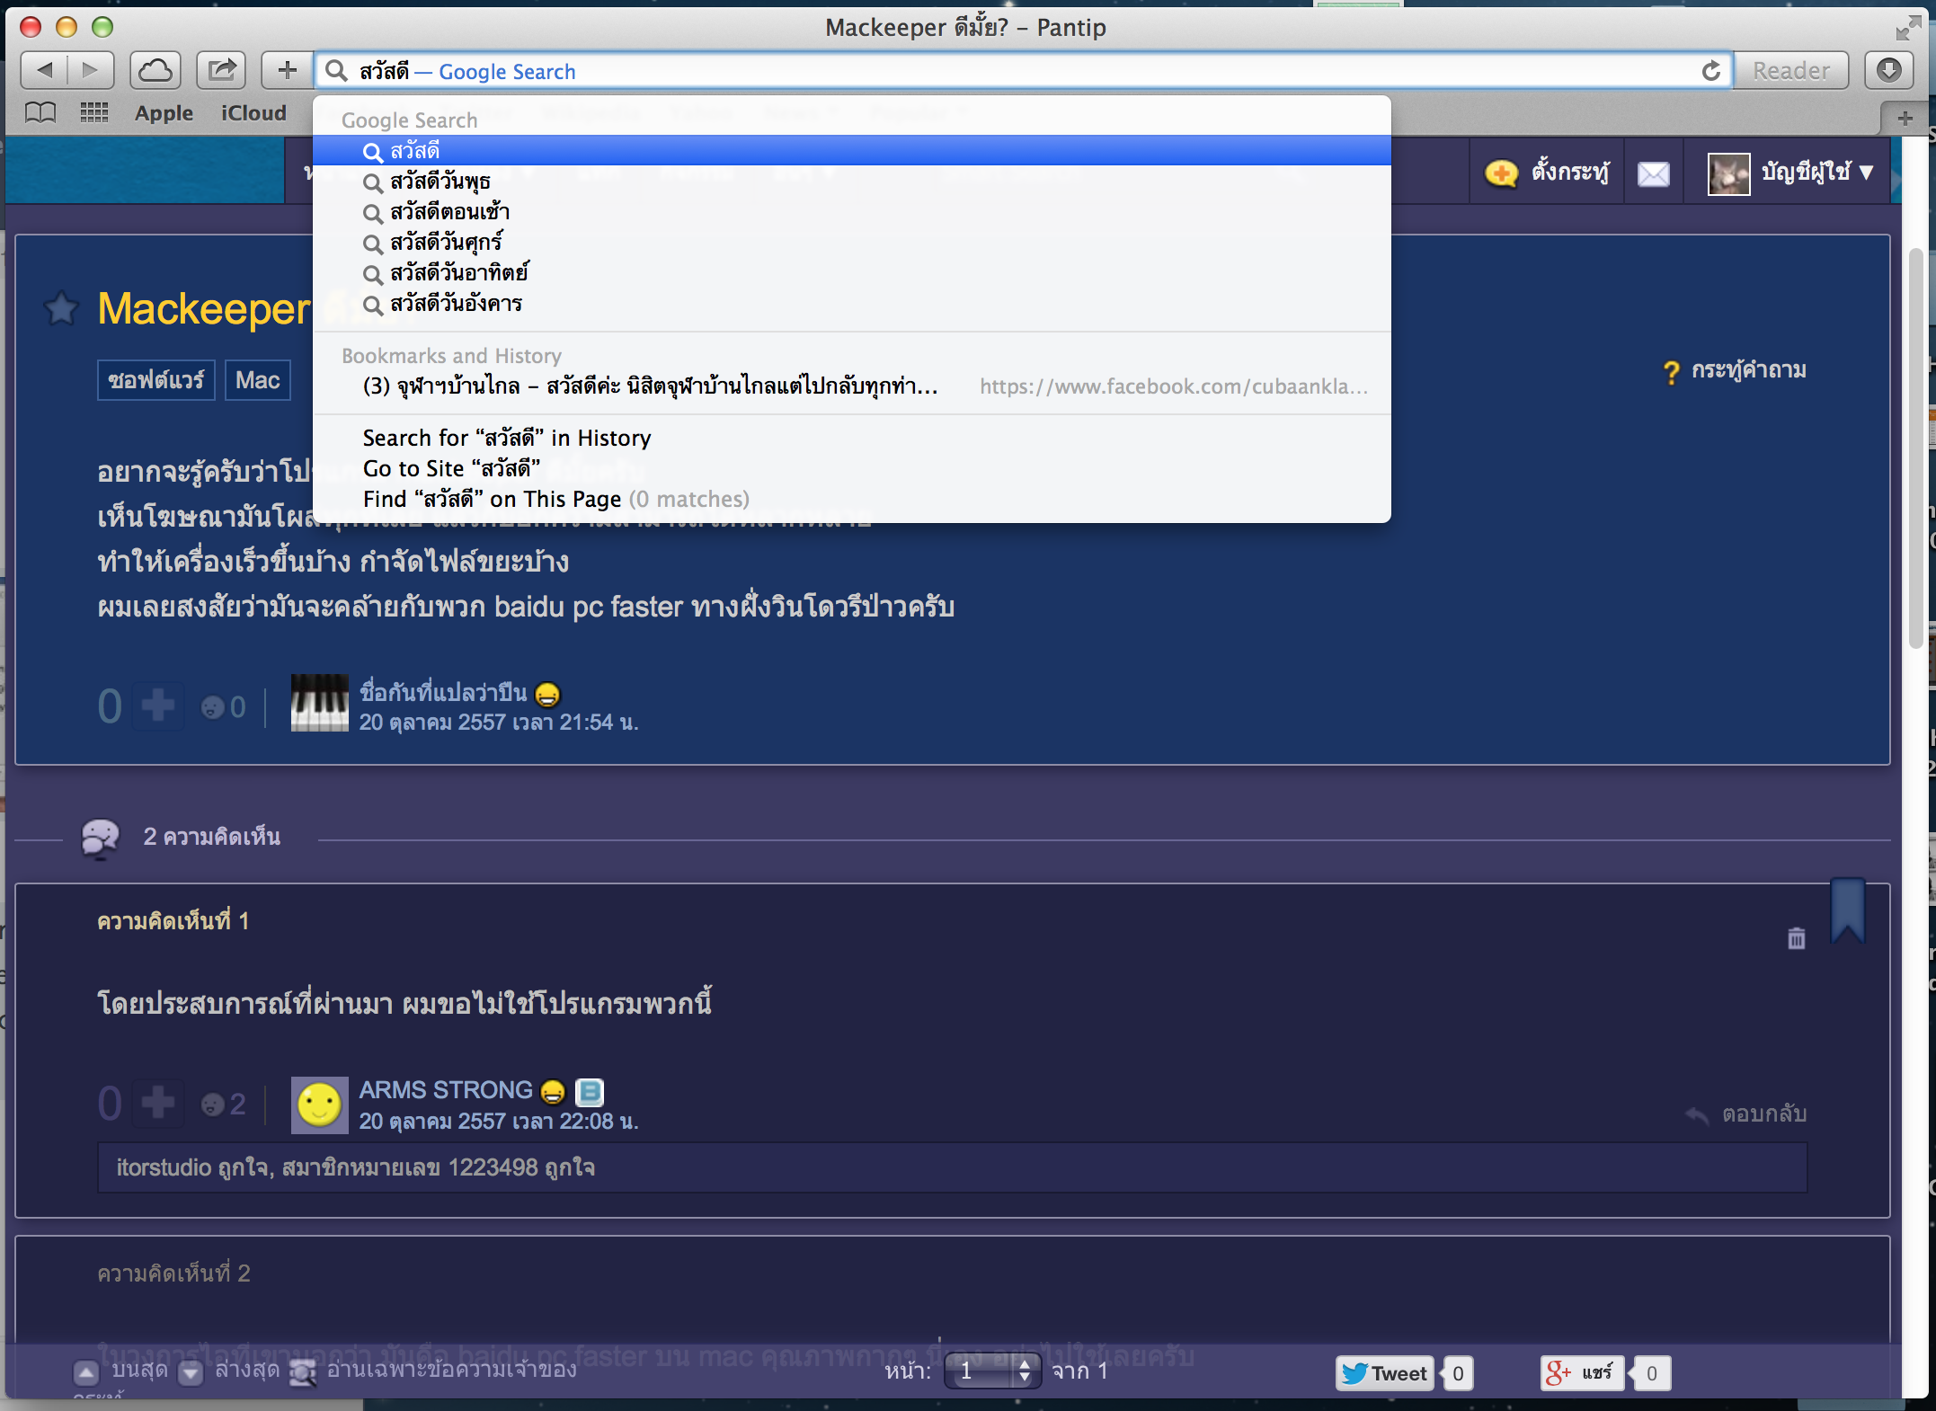Select suggestion สวัสดีวันอังคาร
This screenshot has width=1936, height=1411.
coord(851,304)
